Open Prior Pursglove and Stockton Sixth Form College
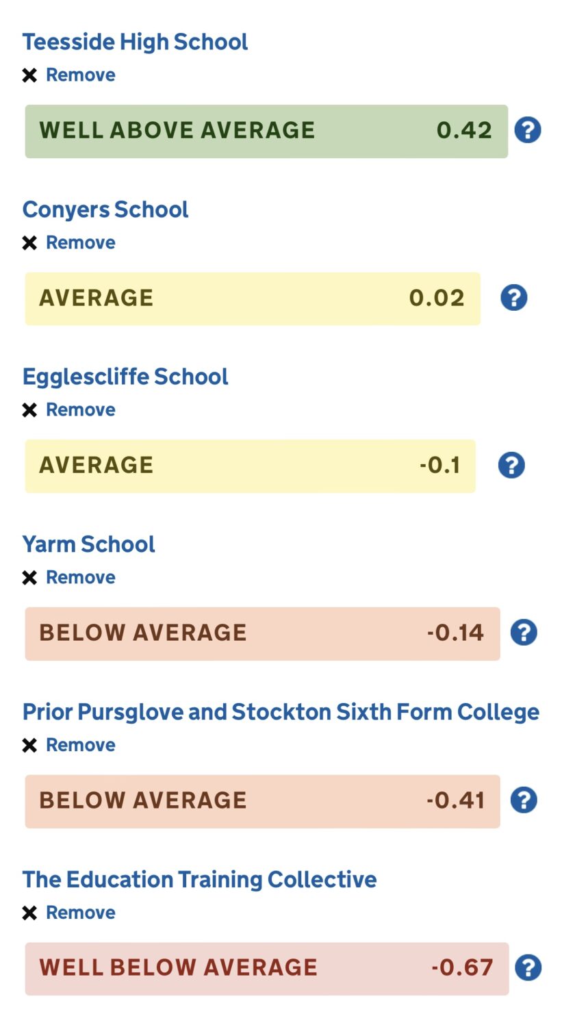 [x=281, y=712]
